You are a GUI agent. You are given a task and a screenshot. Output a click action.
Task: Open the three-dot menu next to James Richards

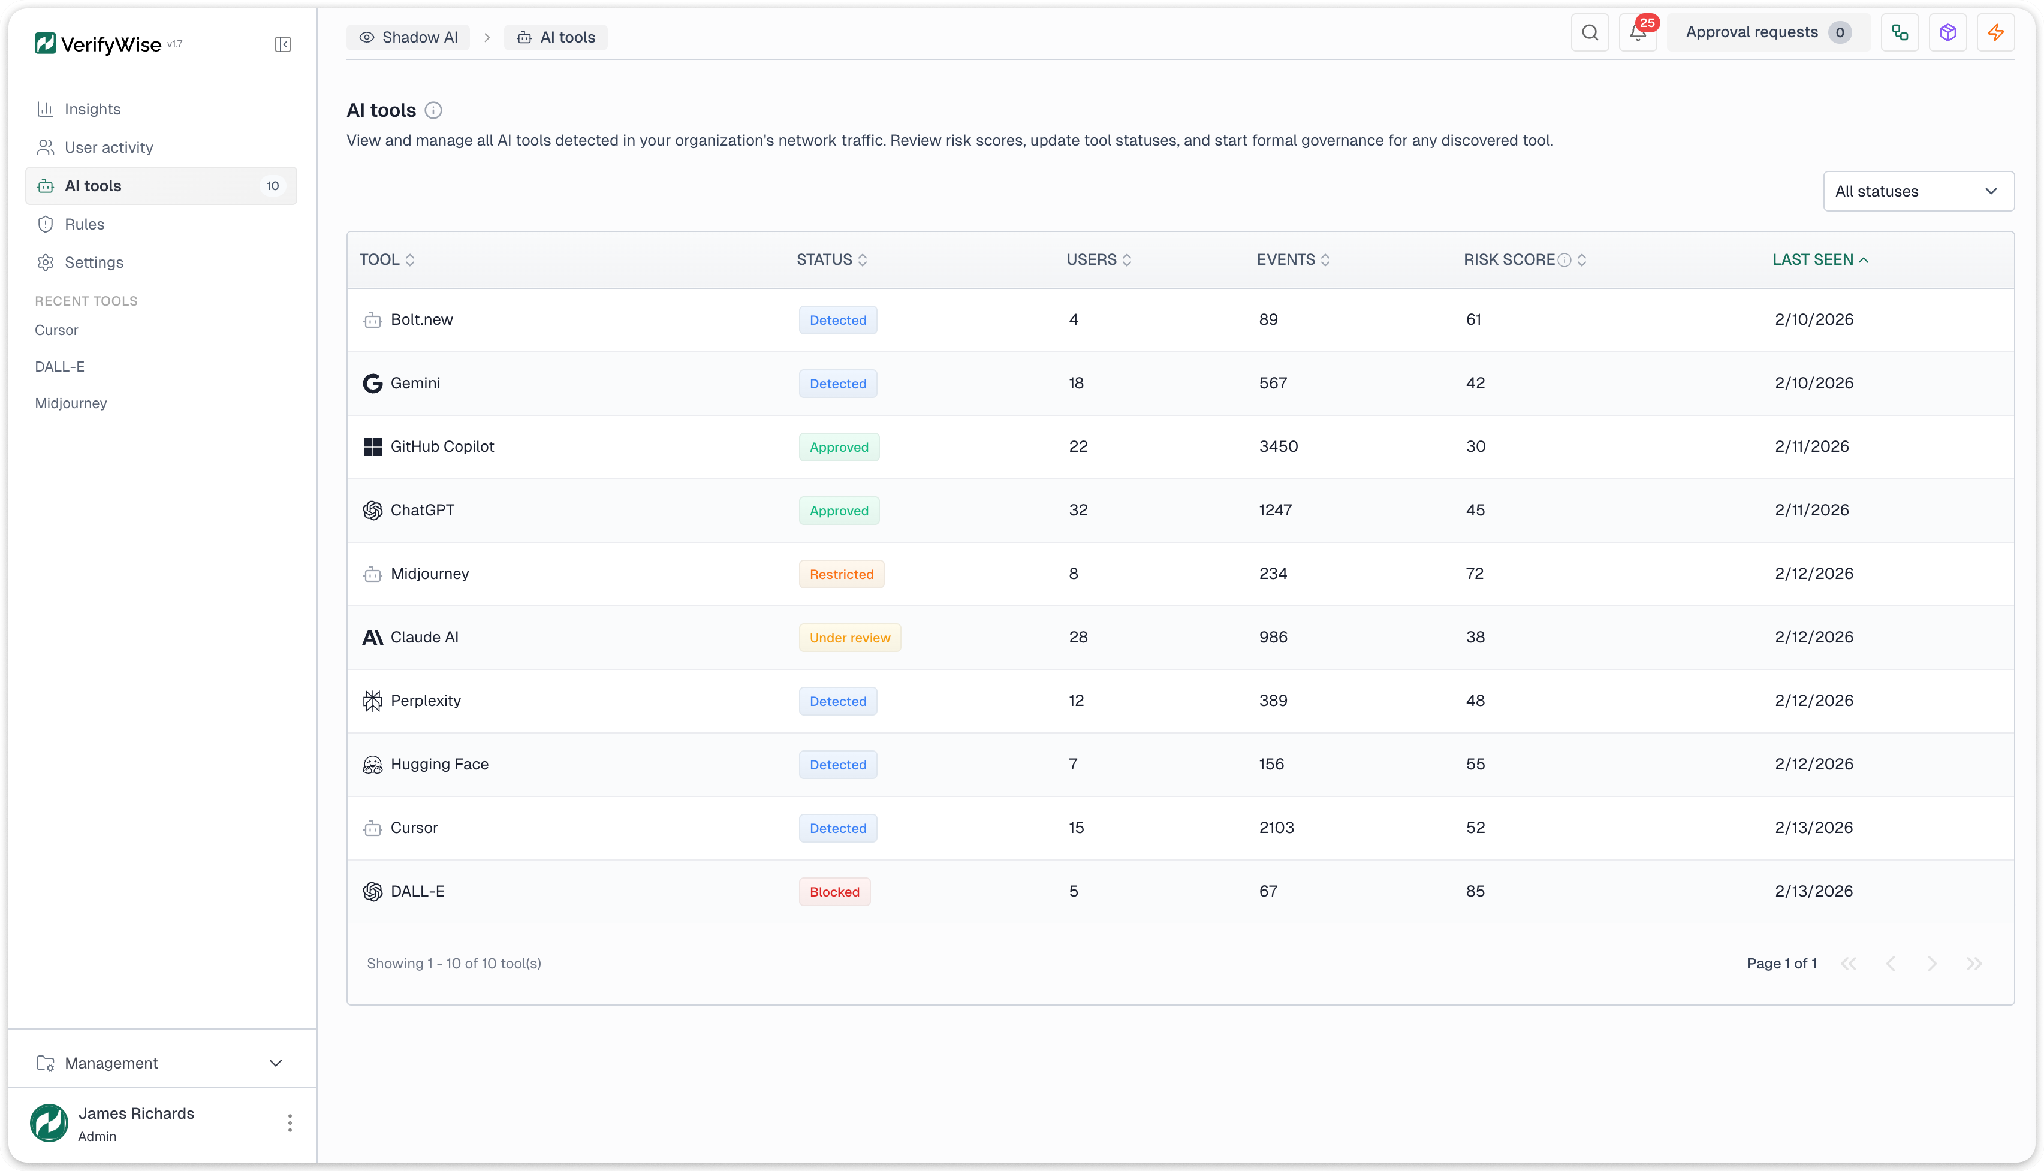tap(289, 1122)
